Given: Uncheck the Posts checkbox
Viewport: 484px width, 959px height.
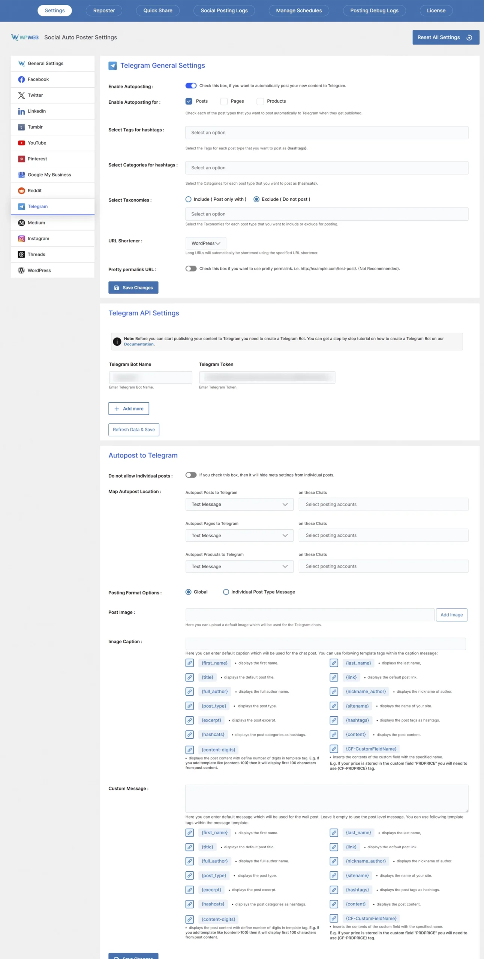Looking at the screenshot, I should (189, 101).
